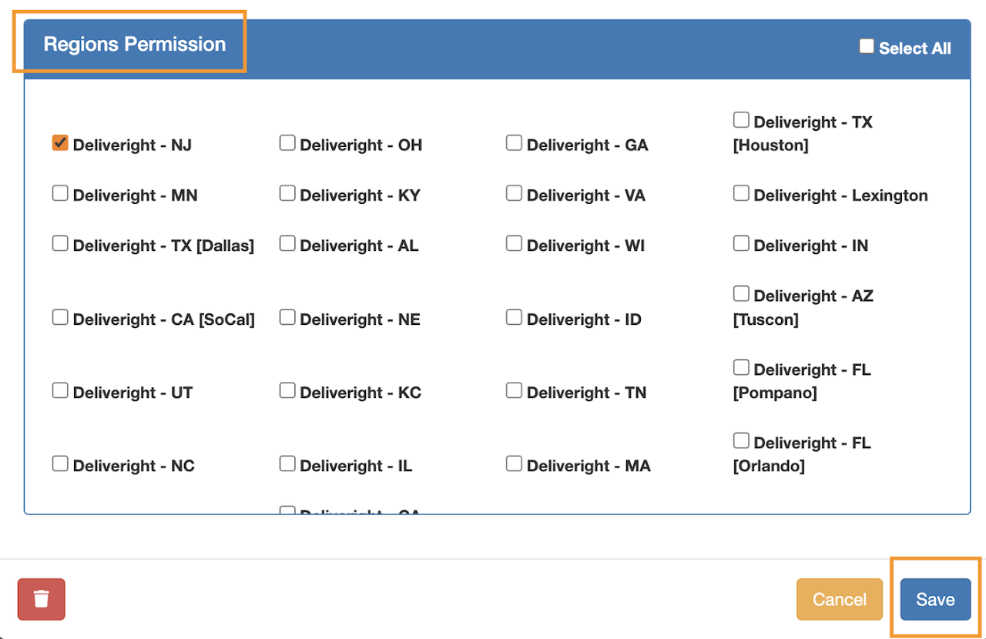Tick the Deliveright - MA checkbox
986x639 pixels.
tap(514, 463)
